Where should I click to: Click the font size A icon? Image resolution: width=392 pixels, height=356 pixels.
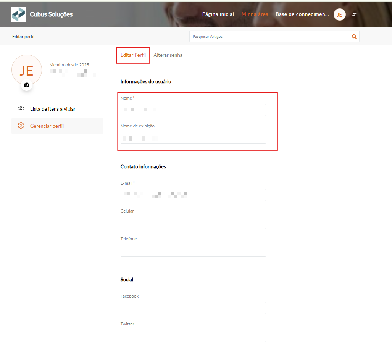(x=354, y=14)
